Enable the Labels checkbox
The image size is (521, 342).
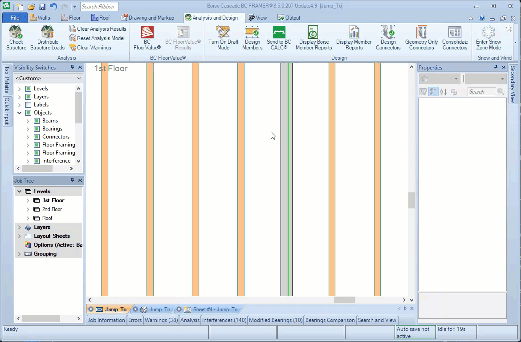pos(28,105)
